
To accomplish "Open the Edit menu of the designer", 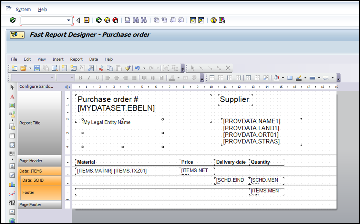I will pyautogui.click(x=27, y=59).
